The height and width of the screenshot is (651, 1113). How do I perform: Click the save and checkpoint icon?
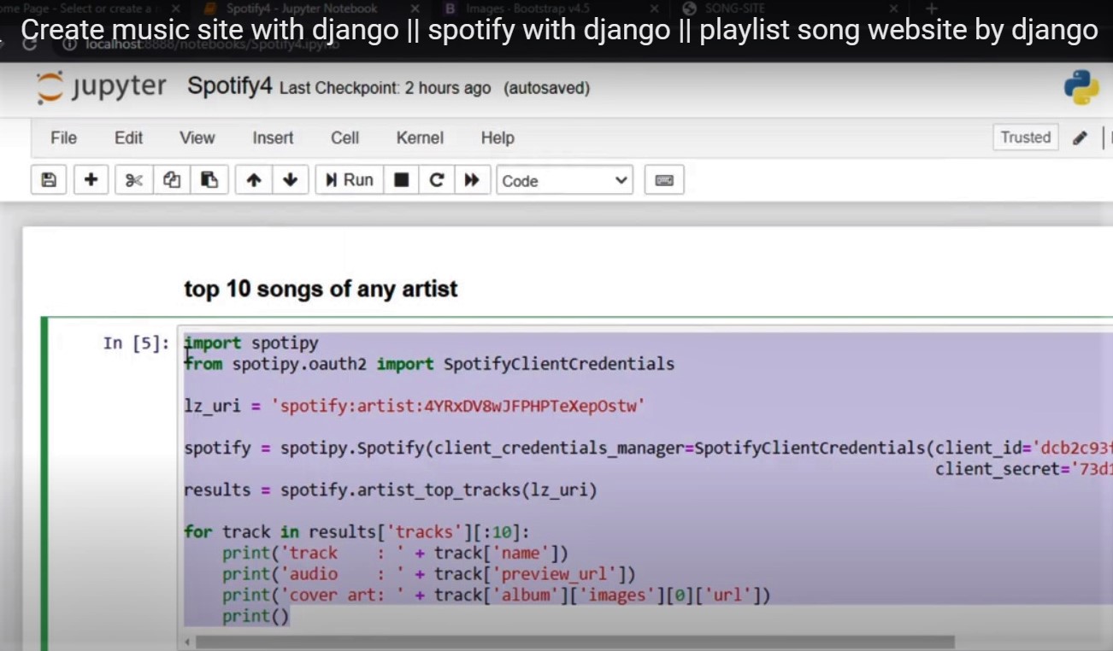(x=49, y=180)
